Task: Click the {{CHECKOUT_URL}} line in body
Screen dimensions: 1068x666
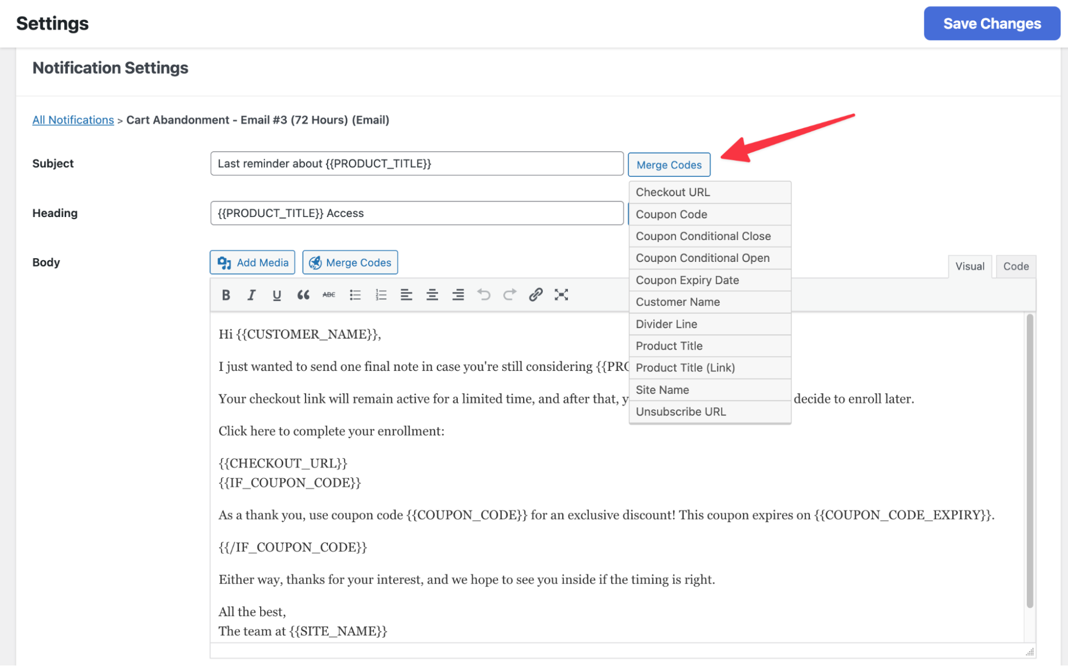Action: tap(283, 463)
